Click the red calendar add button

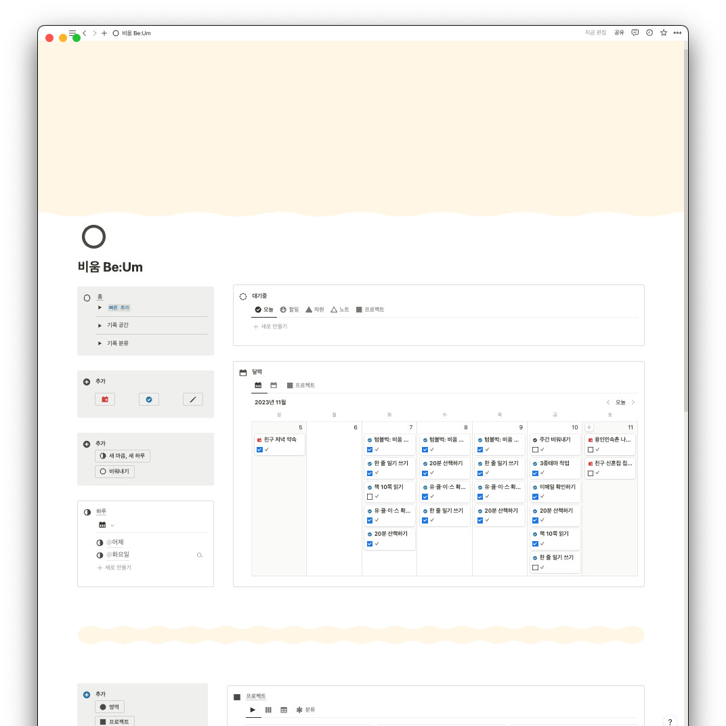pos(105,399)
